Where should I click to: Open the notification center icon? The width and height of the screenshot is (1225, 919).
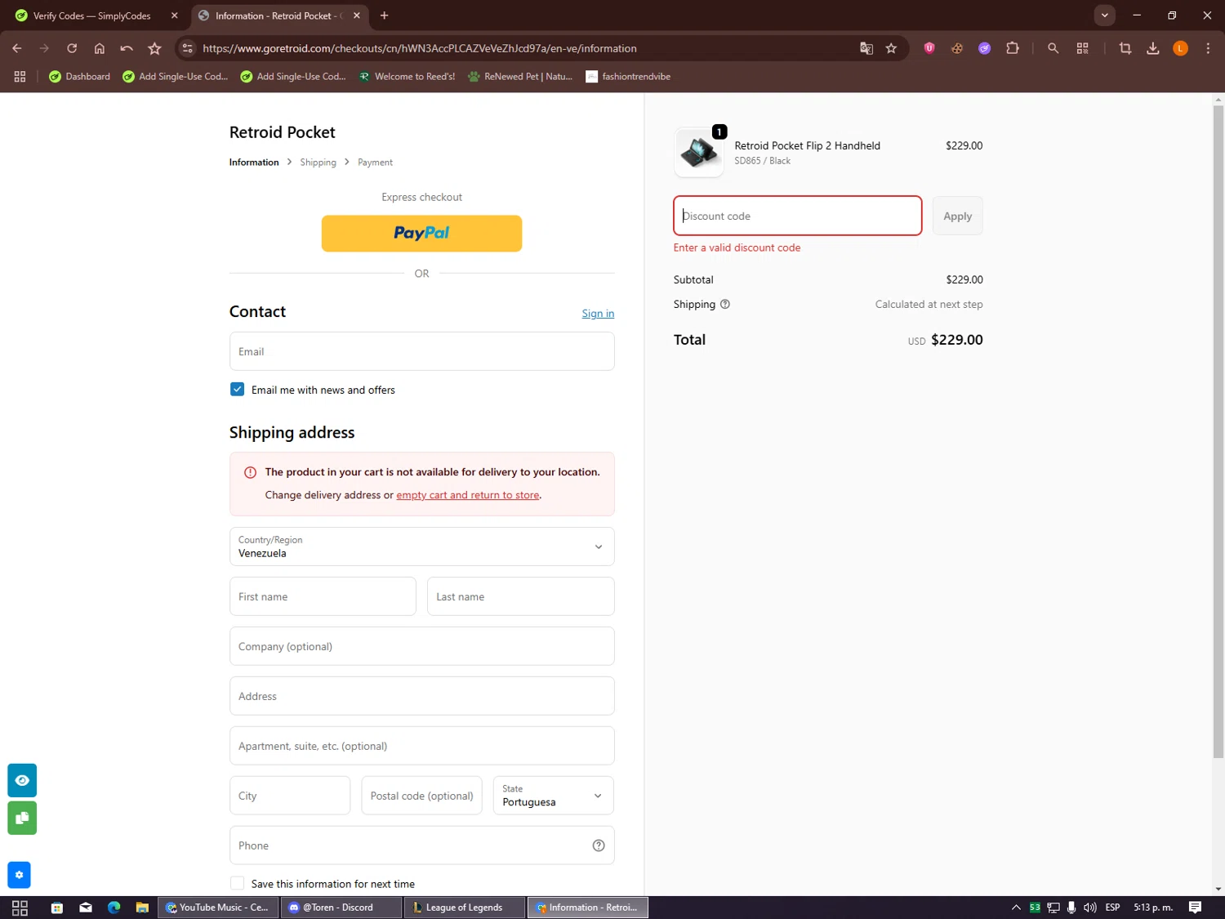point(1195,908)
